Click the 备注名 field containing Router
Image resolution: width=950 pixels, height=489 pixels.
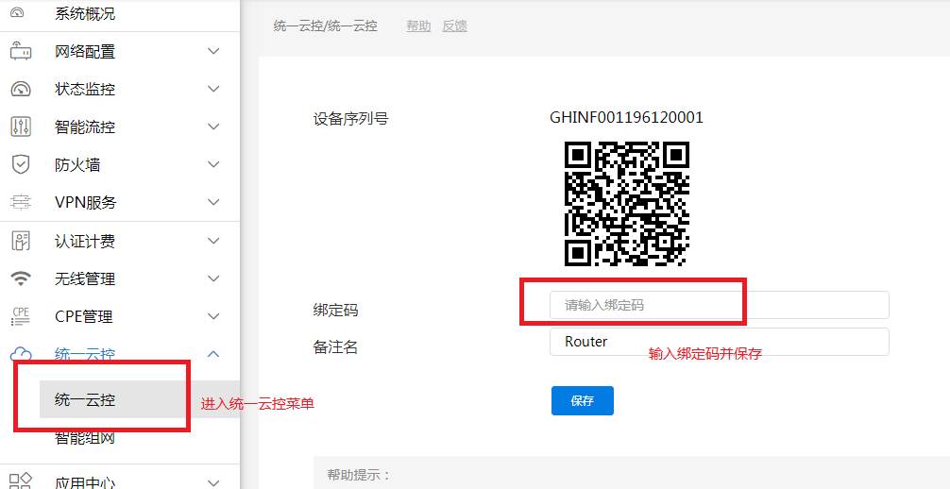coord(719,342)
